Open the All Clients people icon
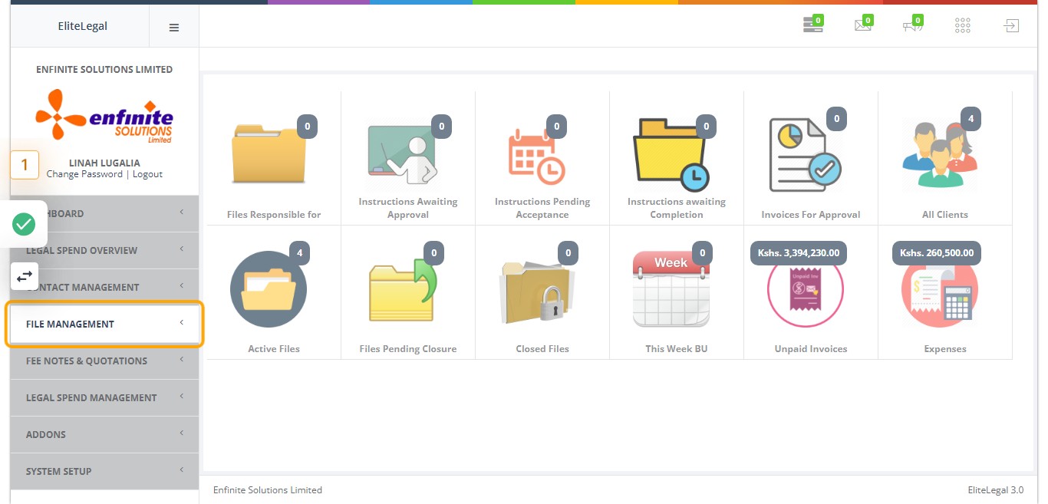The height and width of the screenshot is (504, 1048). (940, 153)
